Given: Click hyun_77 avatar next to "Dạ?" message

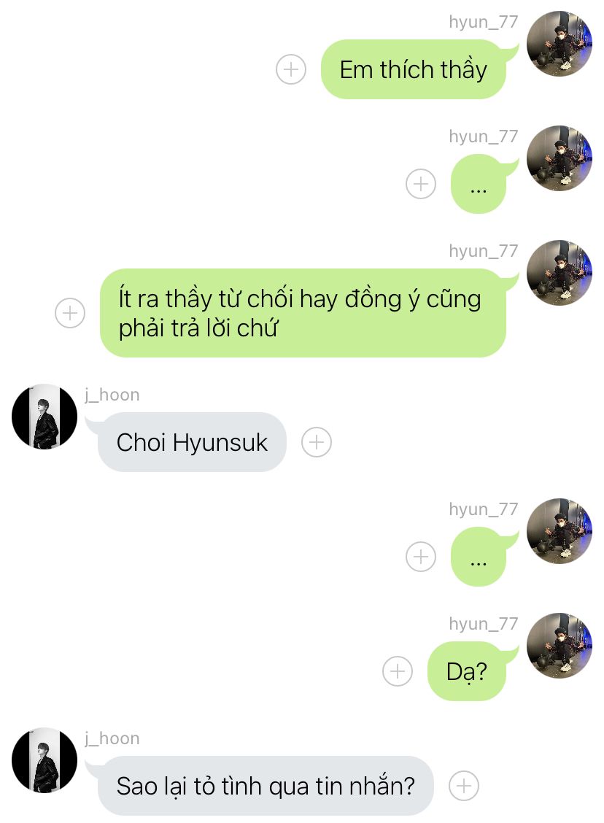Looking at the screenshot, I should tap(560, 646).
